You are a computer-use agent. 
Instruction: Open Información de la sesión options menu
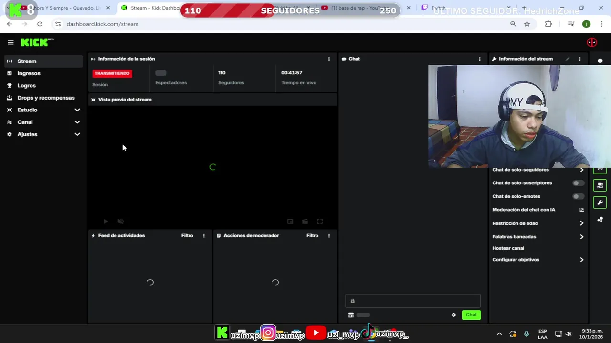click(x=329, y=59)
